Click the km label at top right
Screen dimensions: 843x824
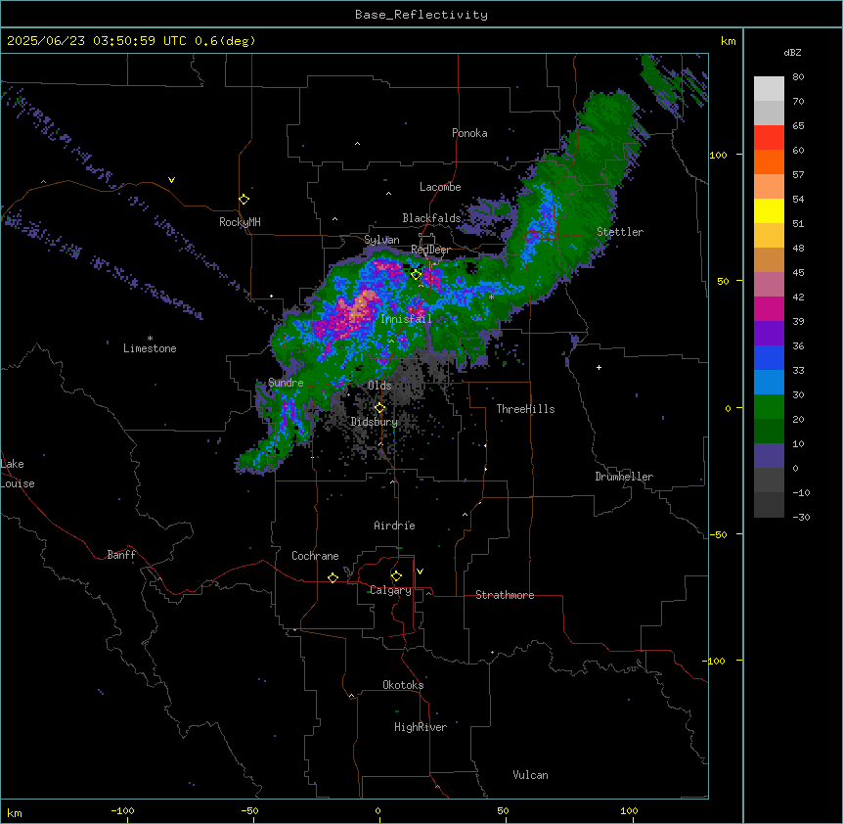click(x=728, y=41)
